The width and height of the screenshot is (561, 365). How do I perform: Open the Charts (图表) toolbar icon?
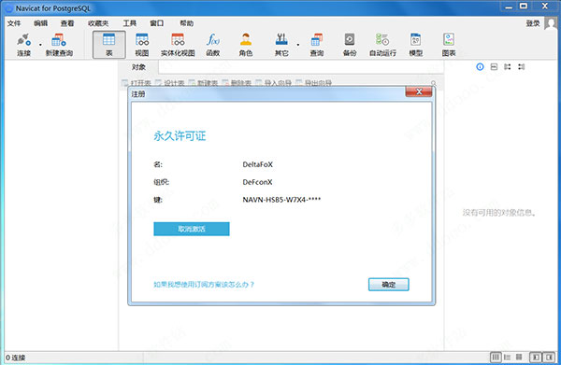449,45
